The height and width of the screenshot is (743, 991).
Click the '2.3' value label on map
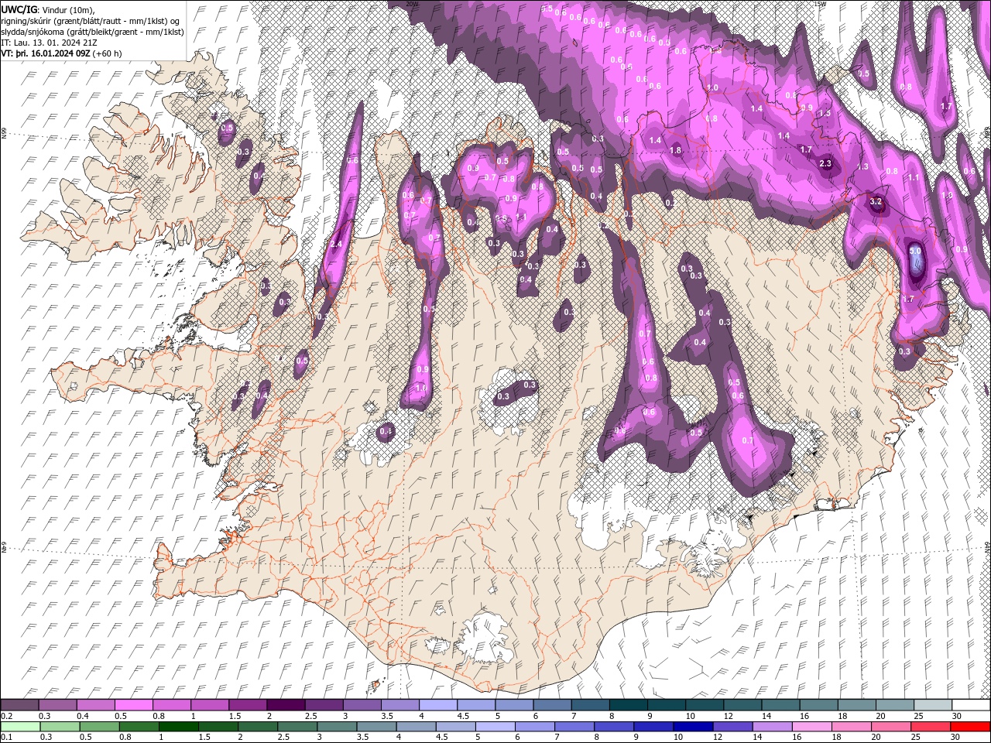coord(825,163)
